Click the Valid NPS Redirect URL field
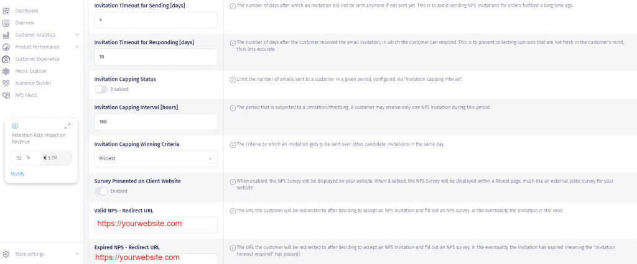Image resolution: width=637 pixels, height=264 pixels. (156, 224)
